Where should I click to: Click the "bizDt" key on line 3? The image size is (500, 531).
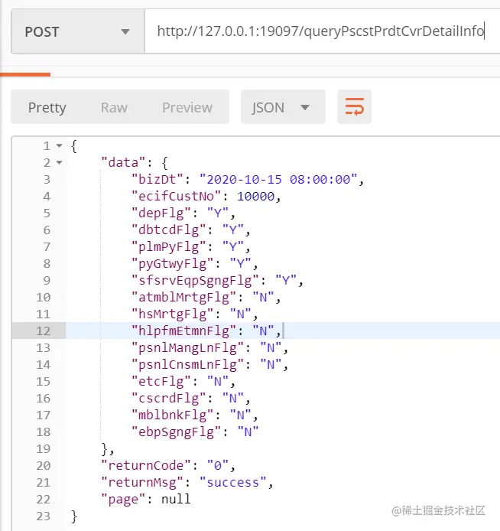tap(157, 180)
